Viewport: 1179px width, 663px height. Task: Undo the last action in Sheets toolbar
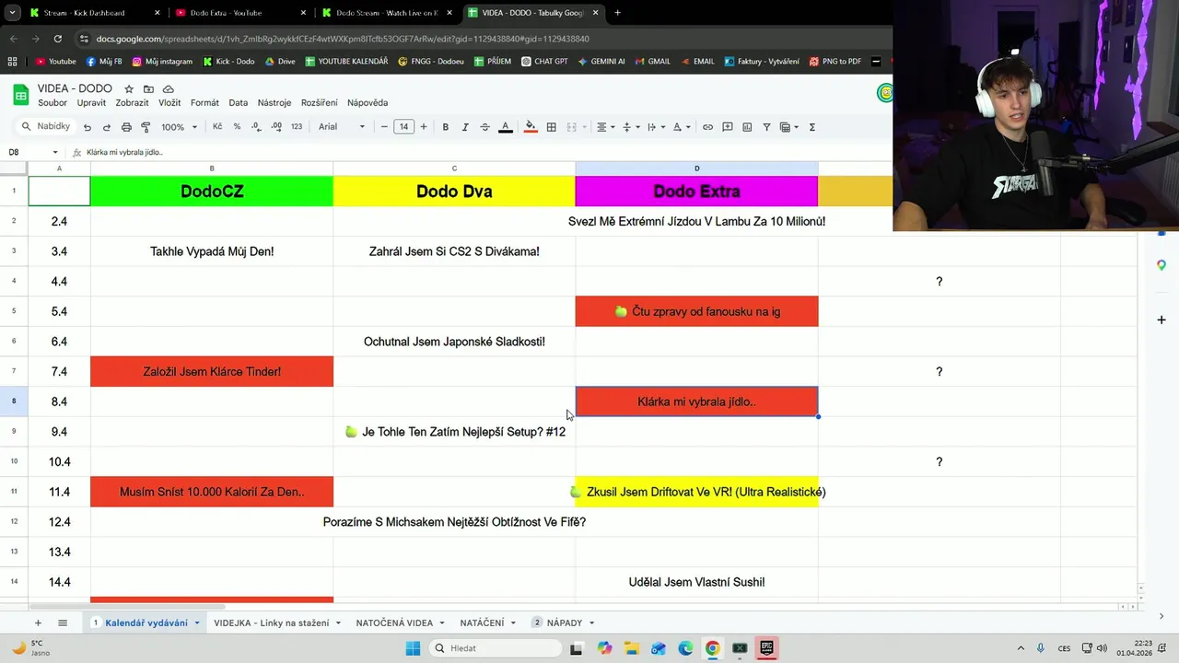pos(88,127)
